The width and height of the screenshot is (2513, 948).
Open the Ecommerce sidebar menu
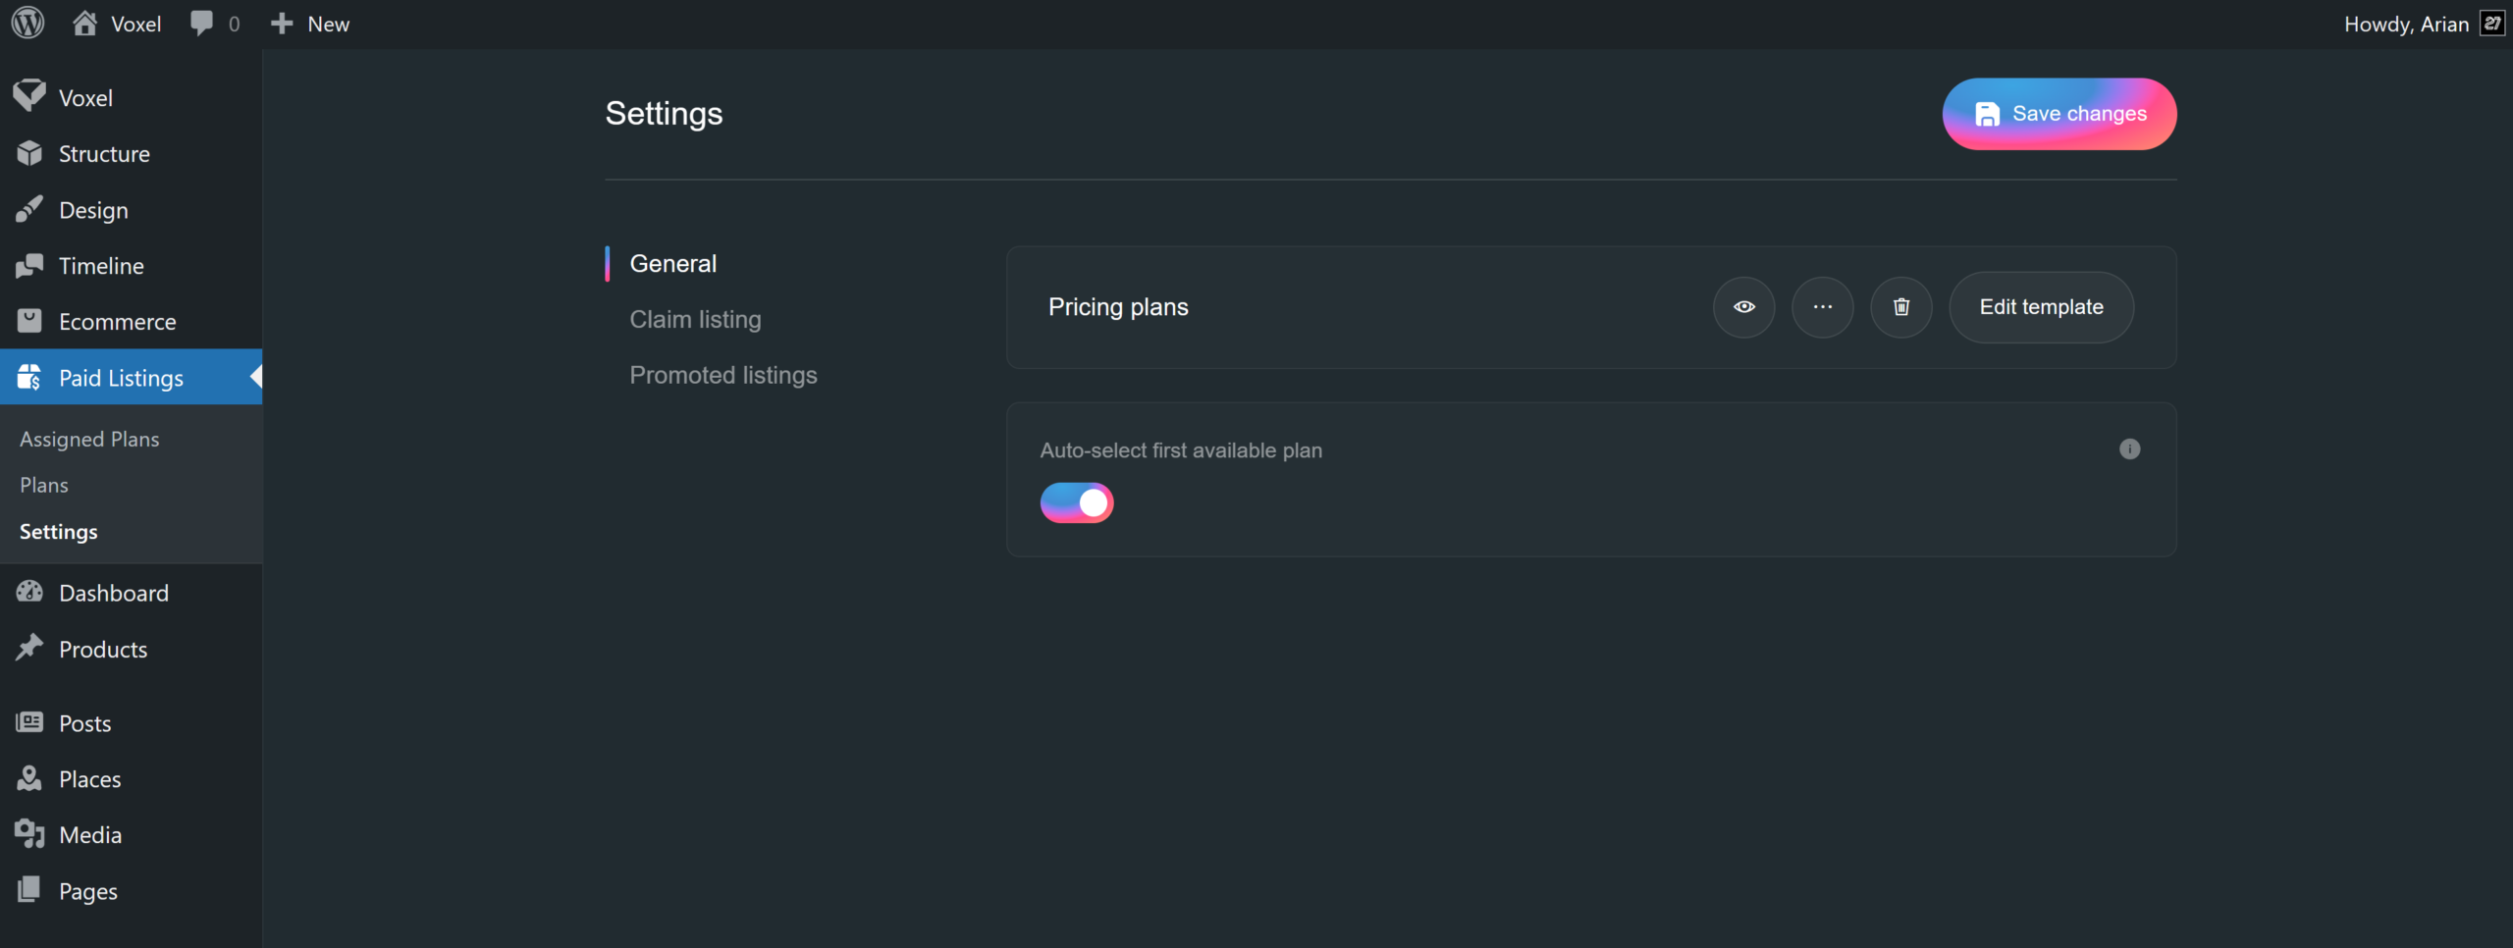(117, 322)
